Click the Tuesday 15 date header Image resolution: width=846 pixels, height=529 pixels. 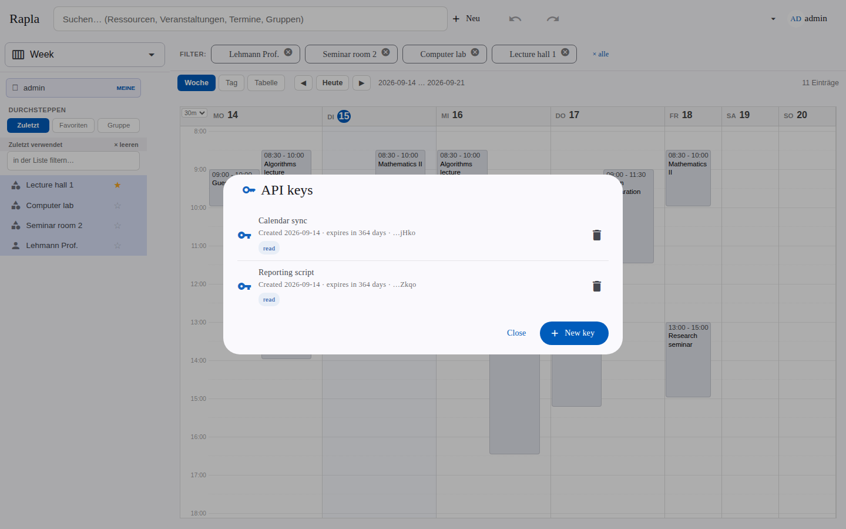[x=344, y=116]
